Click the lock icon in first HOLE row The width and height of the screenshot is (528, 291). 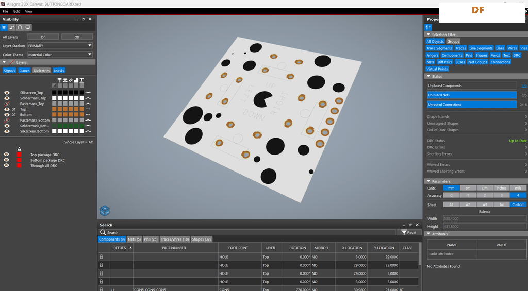[x=102, y=256]
